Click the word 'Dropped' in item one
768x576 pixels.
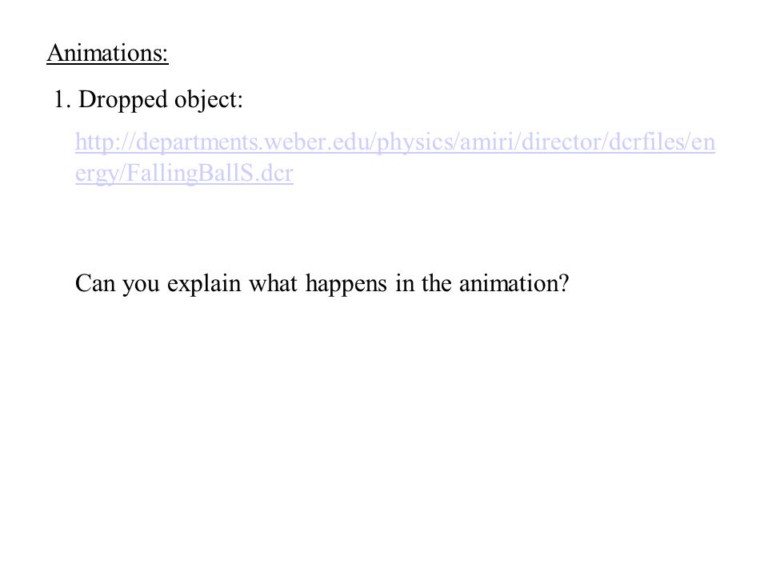click(x=123, y=100)
